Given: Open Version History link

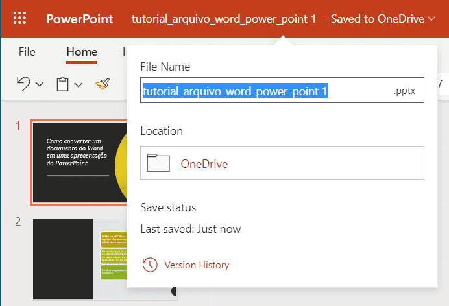Looking at the screenshot, I should pos(197,265).
